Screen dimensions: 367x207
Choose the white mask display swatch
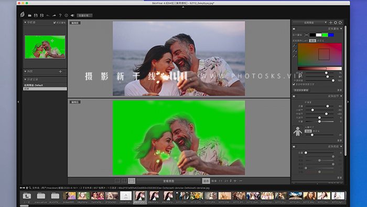point(319,35)
